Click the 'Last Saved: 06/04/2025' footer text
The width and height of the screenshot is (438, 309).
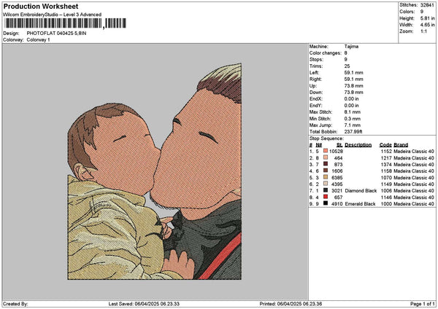(x=144, y=304)
